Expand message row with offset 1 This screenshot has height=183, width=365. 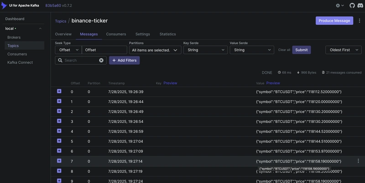pos(59,101)
